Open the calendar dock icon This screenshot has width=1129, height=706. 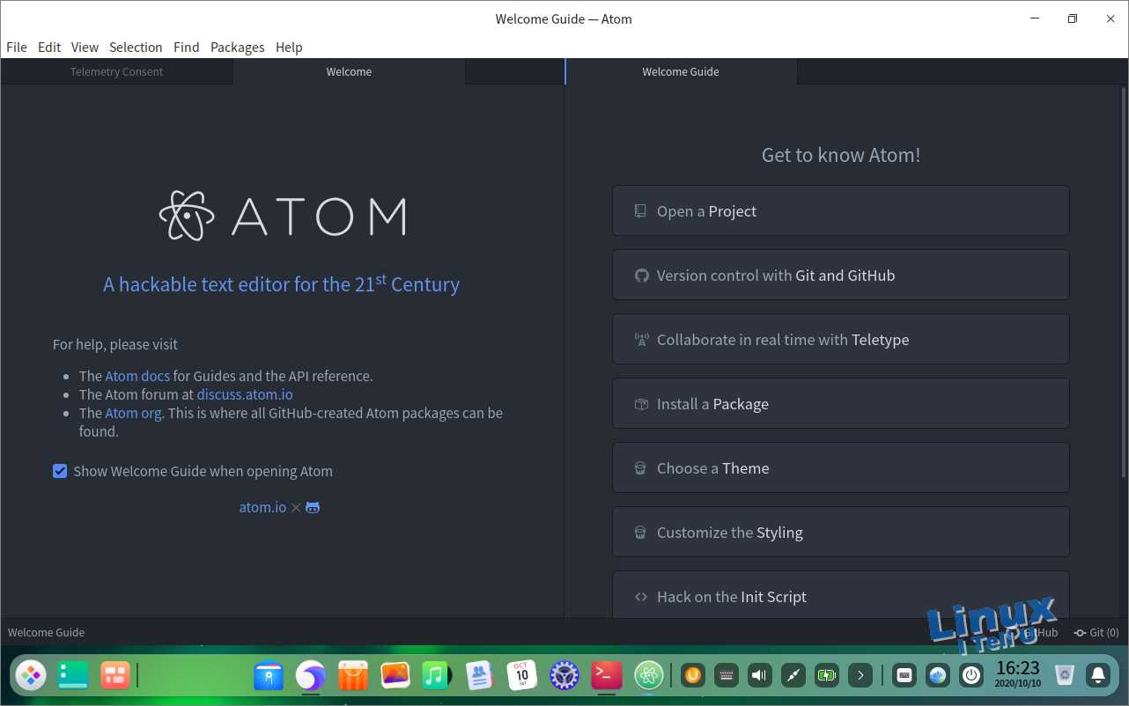[521, 675]
